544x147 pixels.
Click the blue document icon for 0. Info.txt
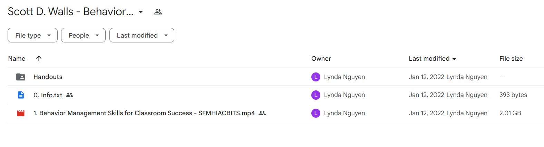tap(21, 95)
